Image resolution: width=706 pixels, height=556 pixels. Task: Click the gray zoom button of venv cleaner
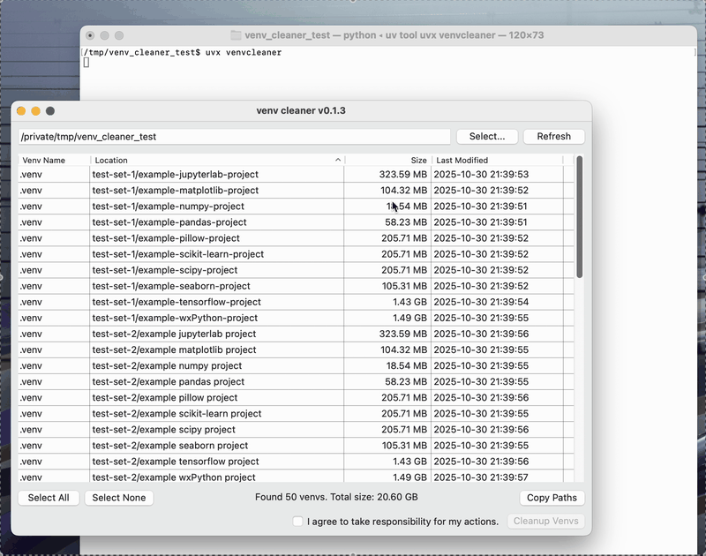50,111
